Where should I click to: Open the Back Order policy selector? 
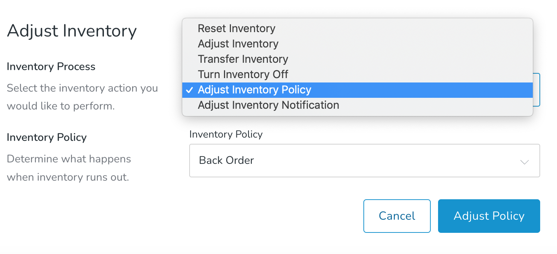point(364,161)
